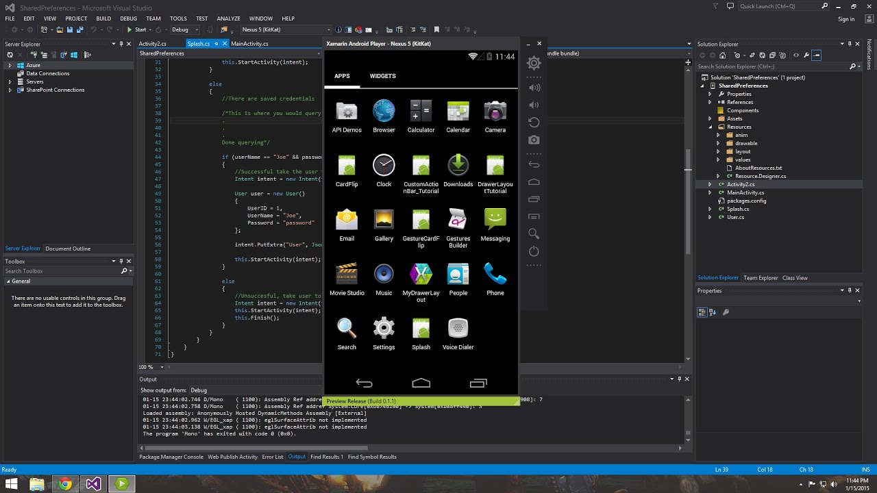Collapse the Resources folder in Solution Explorer
Viewport: 877px width, 493px height.
coord(710,127)
